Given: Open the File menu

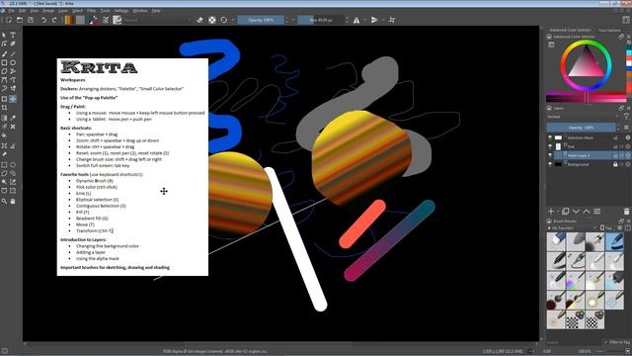Looking at the screenshot, I should (x=12, y=11).
